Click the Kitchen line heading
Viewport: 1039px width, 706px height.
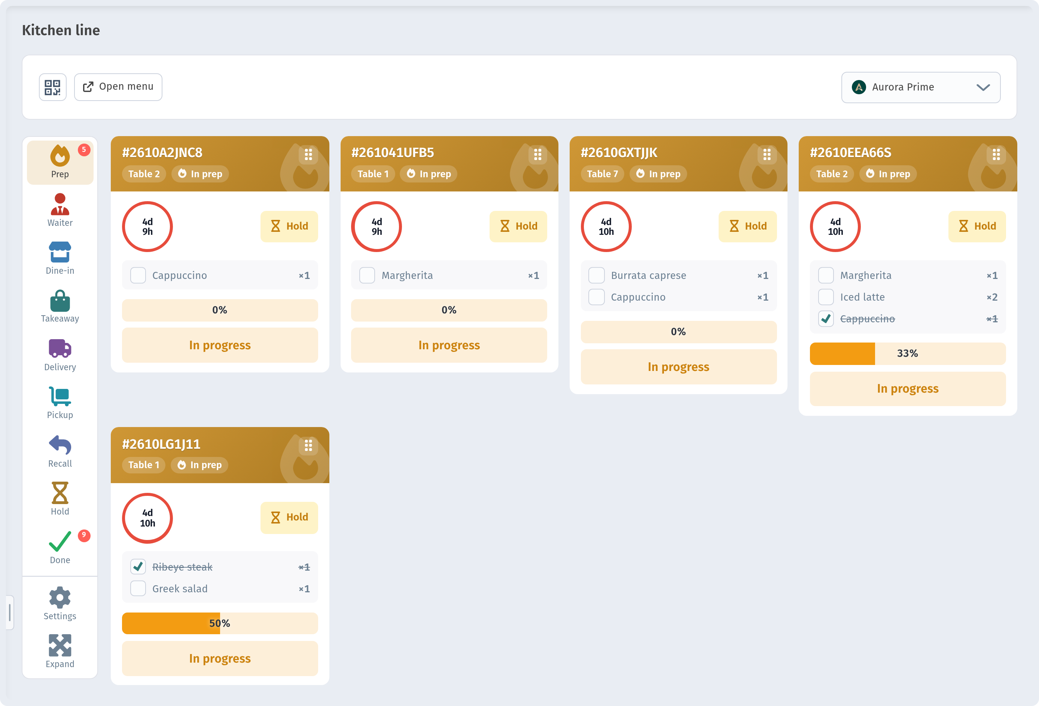coord(61,30)
